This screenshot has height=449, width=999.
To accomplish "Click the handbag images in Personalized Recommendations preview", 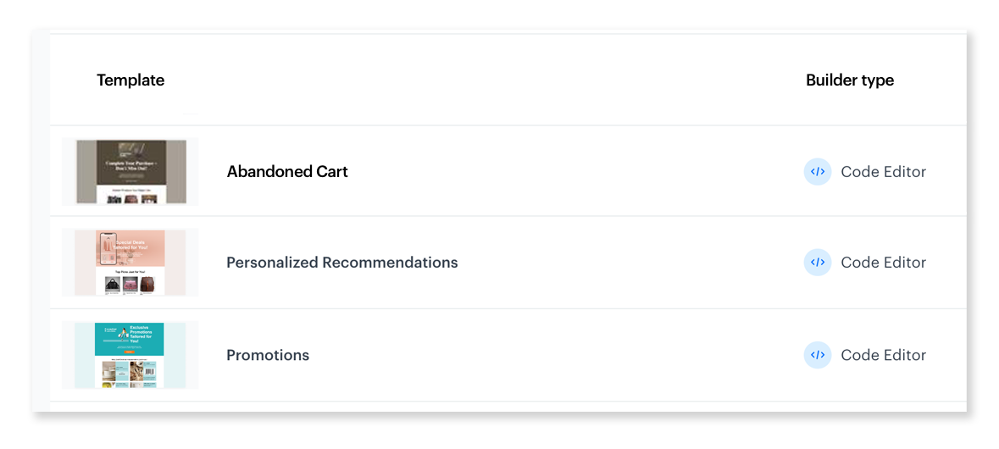I will (130, 285).
